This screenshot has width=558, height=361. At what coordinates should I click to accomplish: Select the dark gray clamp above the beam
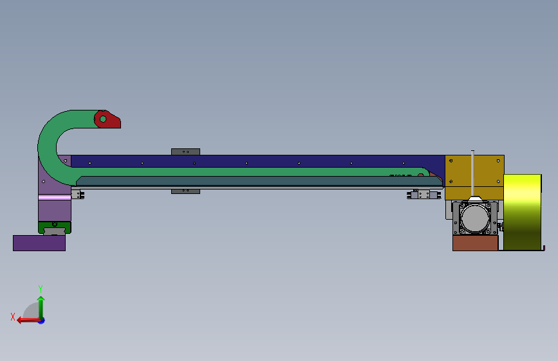(x=185, y=152)
